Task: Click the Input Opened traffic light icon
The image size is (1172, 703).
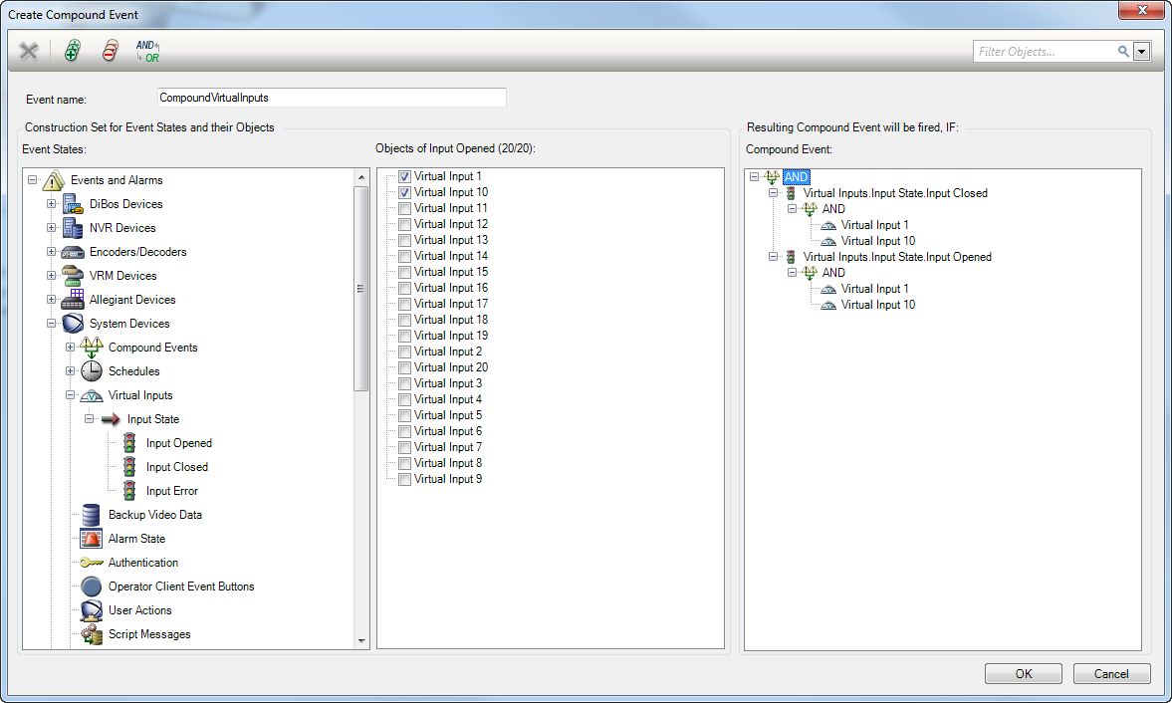Action: tap(130, 443)
